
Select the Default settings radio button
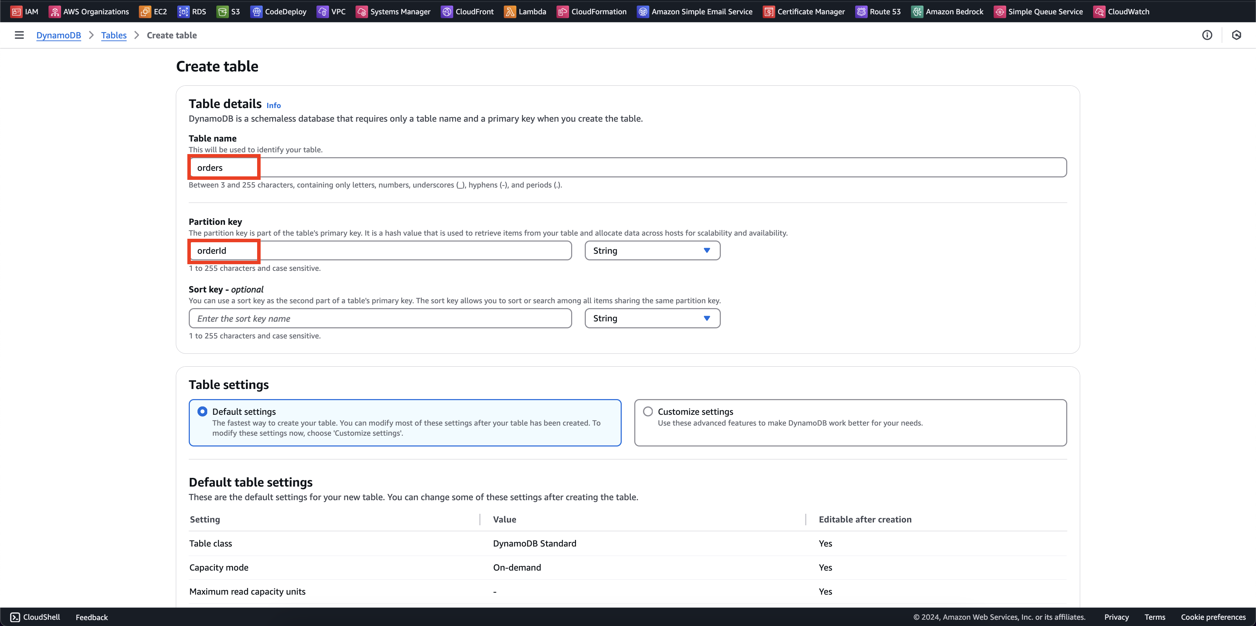pyautogui.click(x=202, y=412)
